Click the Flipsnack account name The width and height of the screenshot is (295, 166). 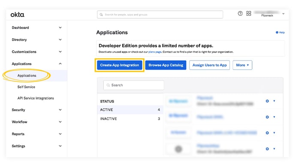(267, 15)
